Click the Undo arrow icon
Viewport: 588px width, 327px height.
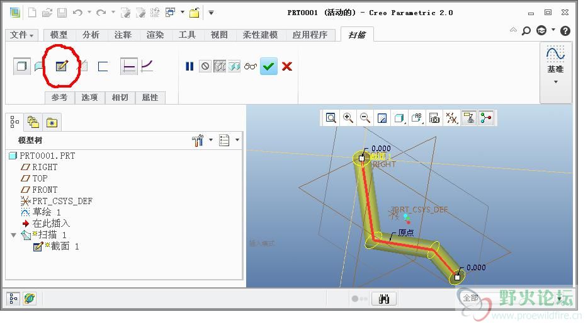(77, 13)
